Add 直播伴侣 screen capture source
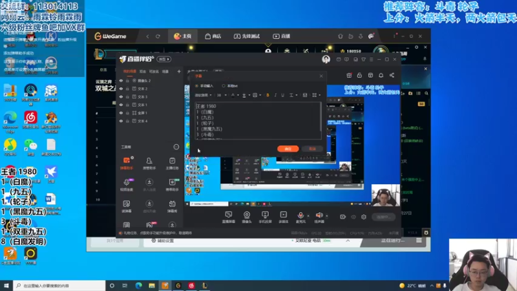 pyautogui.click(x=229, y=217)
